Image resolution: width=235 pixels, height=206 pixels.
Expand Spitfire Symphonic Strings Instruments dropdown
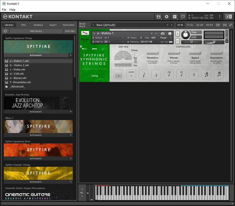(71, 55)
